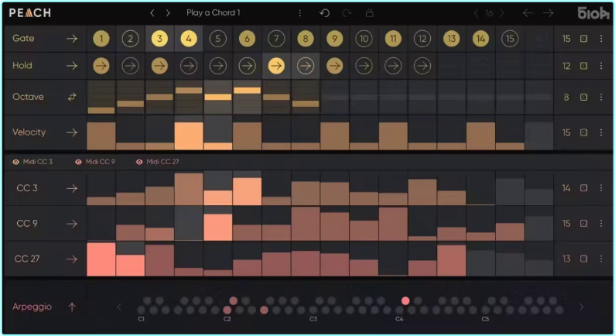Randomize the Gate row with dice icon

click(x=583, y=39)
